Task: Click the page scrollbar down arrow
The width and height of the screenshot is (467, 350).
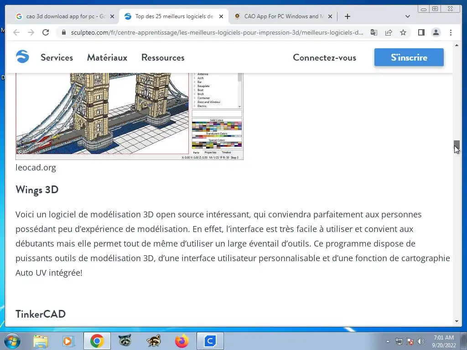Action: click(457, 321)
